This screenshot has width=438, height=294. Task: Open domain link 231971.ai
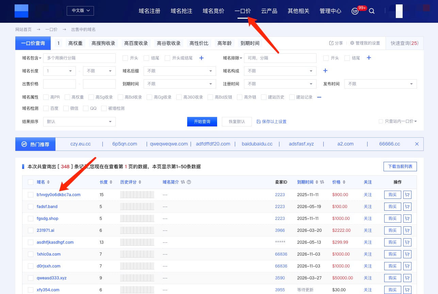point(46,230)
